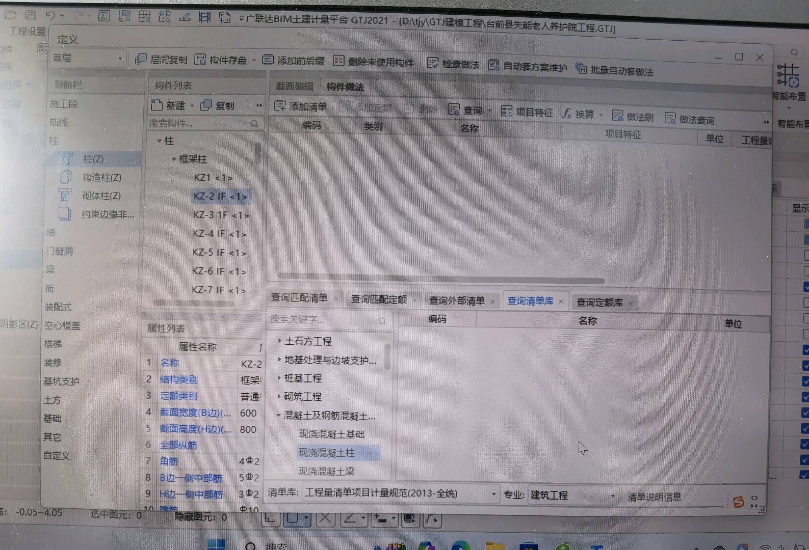
Task: Click the 构件存盘 icon
Action: [x=200, y=60]
